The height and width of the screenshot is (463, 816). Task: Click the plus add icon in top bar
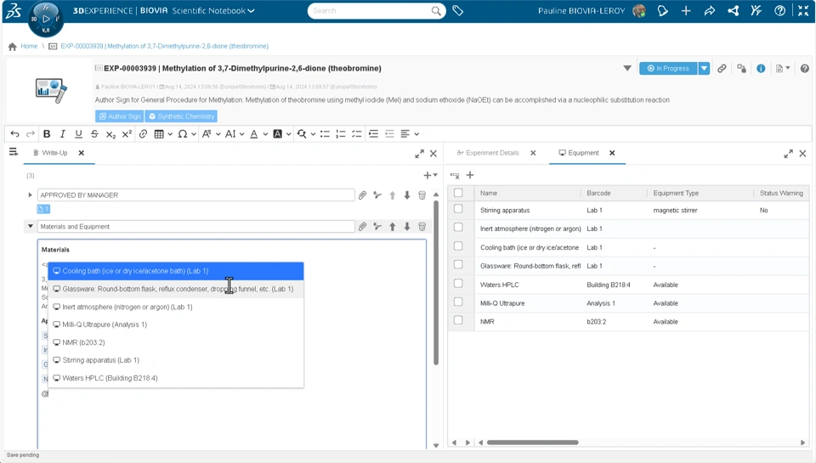(x=686, y=10)
